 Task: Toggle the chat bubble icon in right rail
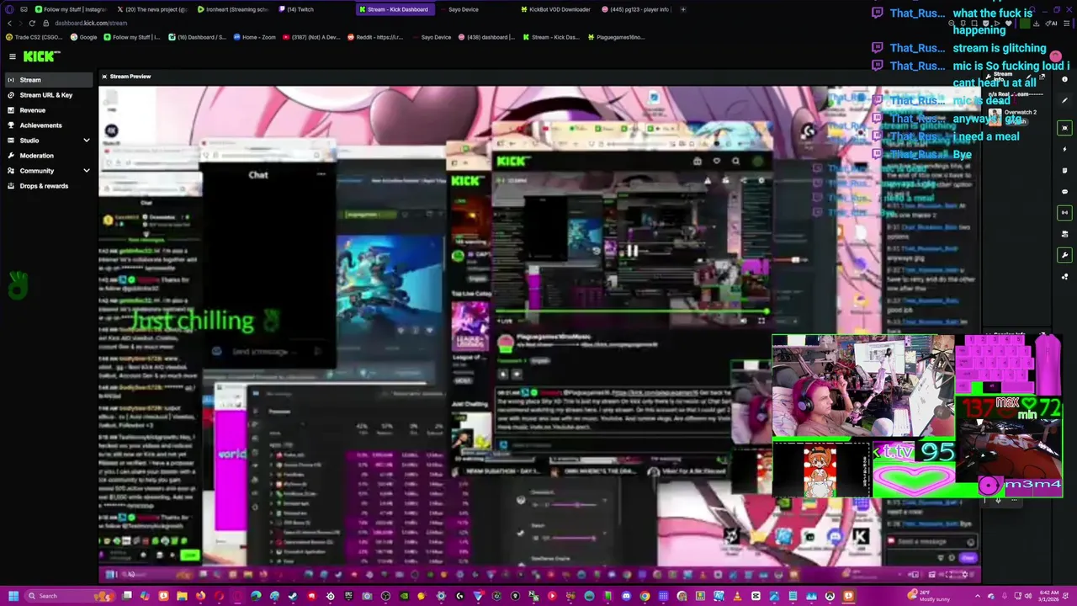1064,192
